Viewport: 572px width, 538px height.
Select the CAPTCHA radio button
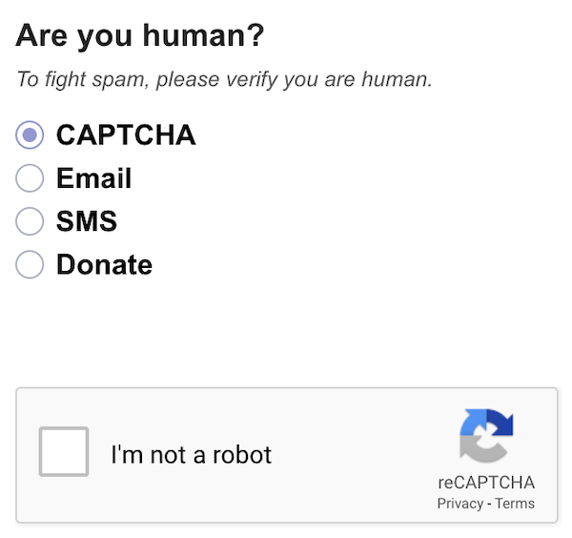pyautogui.click(x=31, y=135)
